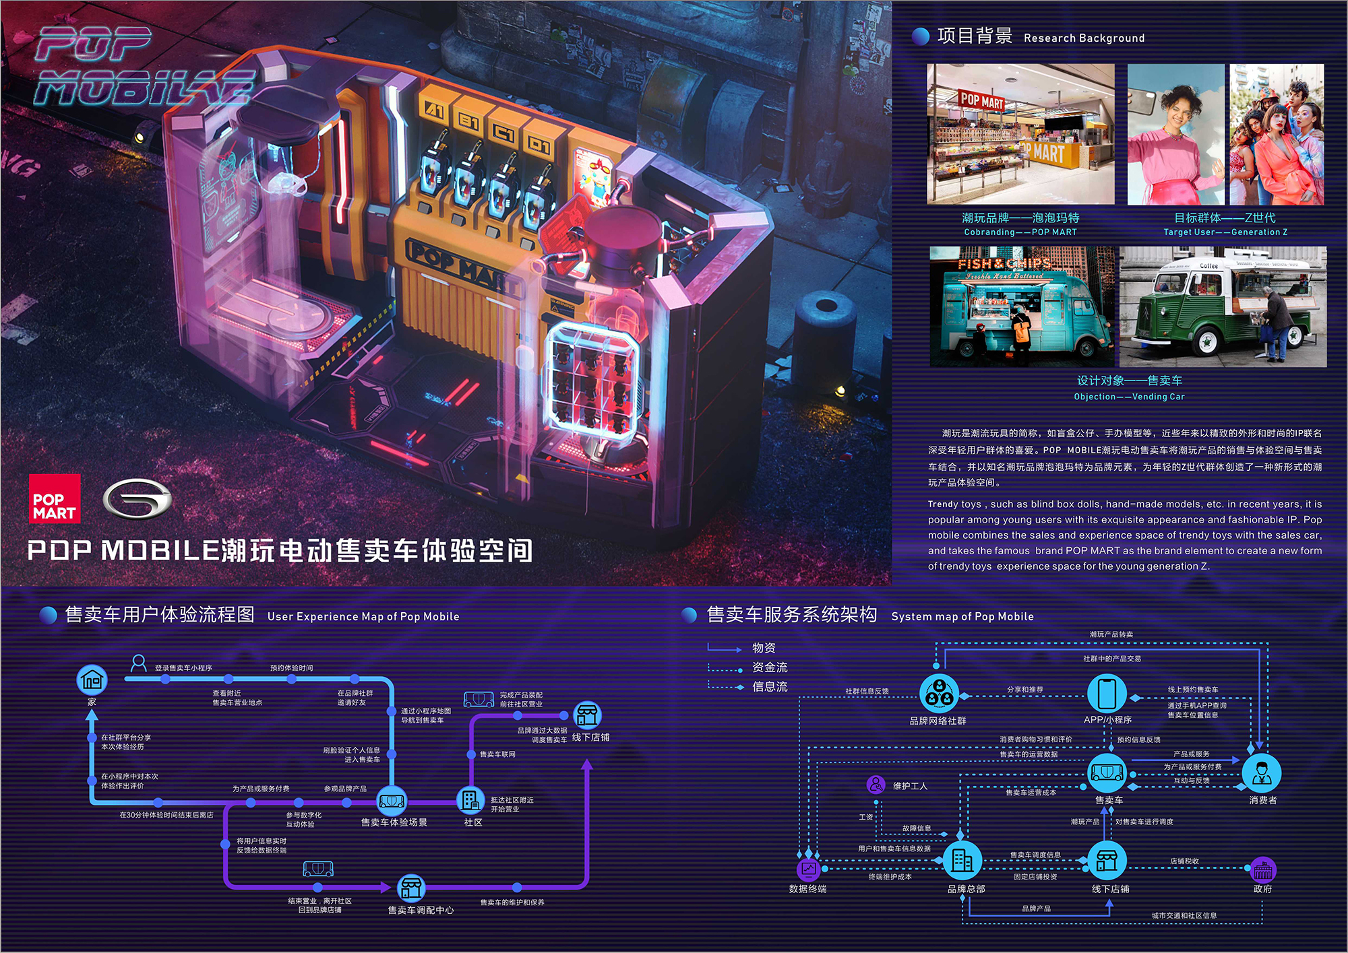Click the 政府 government building icon
1348x953 pixels.
(x=1263, y=870)
